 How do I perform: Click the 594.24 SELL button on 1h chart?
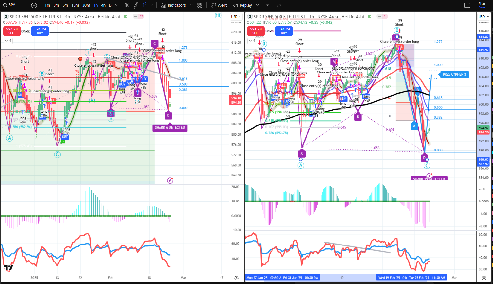(x=256, y=31)
